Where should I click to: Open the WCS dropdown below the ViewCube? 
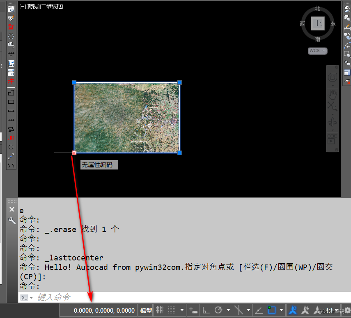pyautogui.click(x=317, y=51)
